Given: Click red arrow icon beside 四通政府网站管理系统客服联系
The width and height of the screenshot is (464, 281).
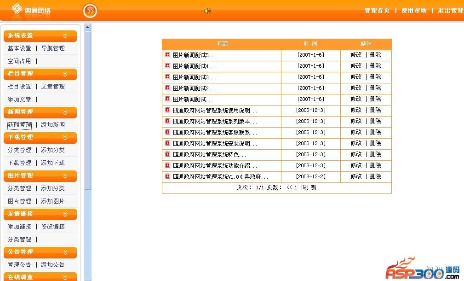Looking at the screenshot, I should point(167,132).
